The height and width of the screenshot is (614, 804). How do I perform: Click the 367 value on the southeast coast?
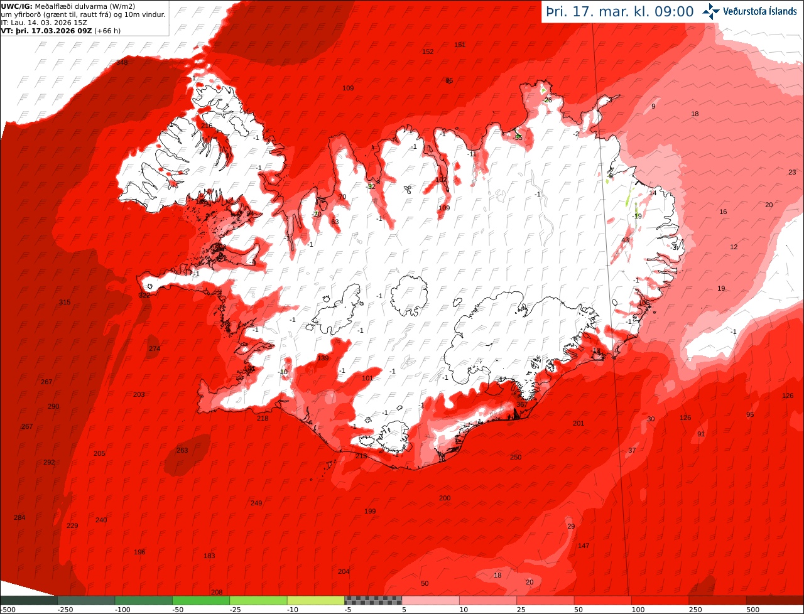522,404
